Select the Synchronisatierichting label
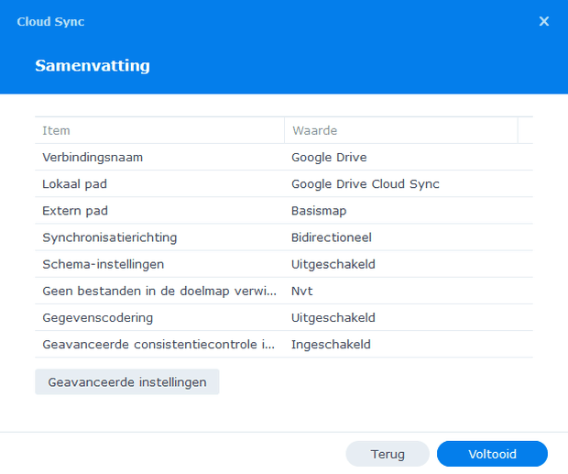This screenshot has height=474, width=568. (110, 237)
